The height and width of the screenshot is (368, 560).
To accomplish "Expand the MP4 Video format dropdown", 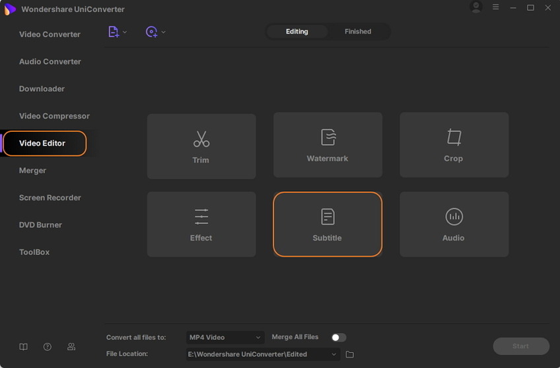I will click(225, 338).
